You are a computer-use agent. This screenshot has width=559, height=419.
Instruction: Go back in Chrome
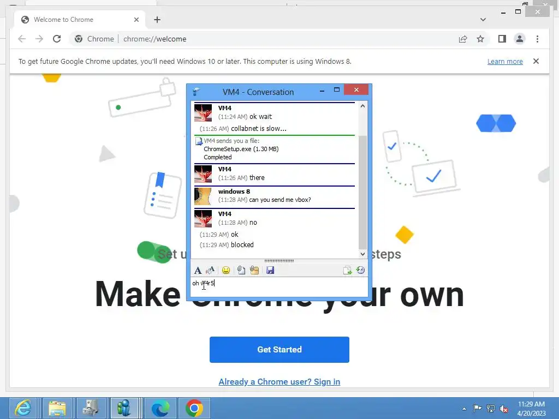coord(22,39)
